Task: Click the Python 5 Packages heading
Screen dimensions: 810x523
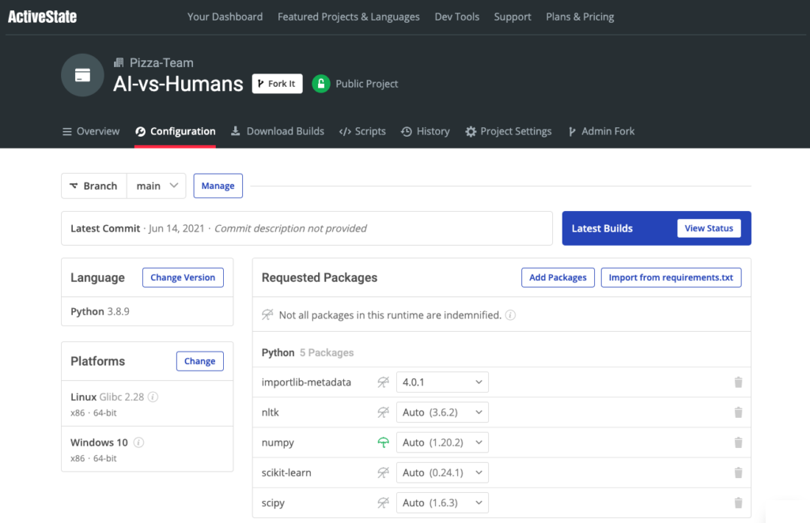Action: coord(308,353)
